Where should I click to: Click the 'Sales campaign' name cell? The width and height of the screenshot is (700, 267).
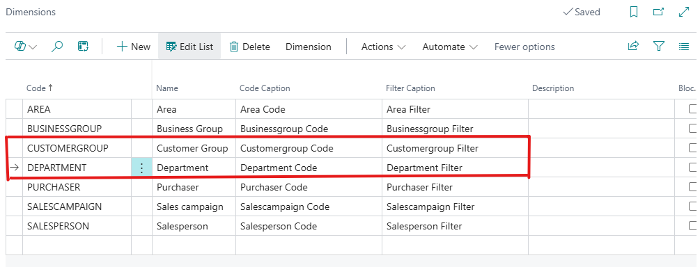point(194,207)
